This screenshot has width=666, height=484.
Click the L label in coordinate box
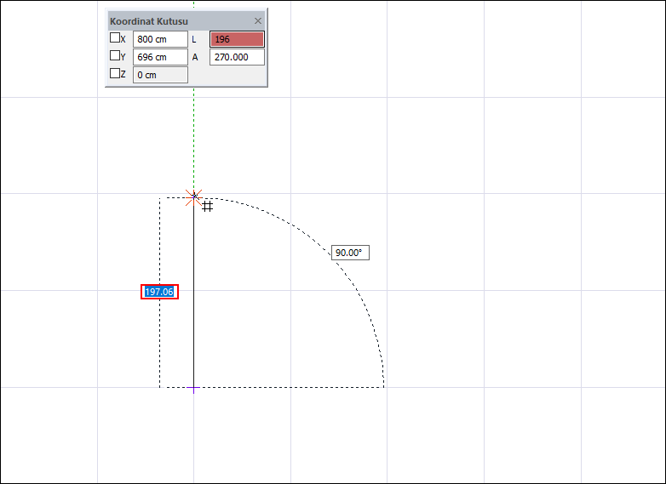coord(195,39)
